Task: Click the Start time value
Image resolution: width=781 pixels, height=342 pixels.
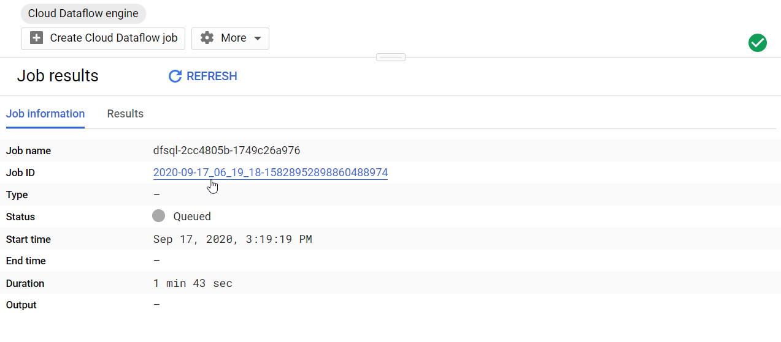Action: coord(233,239)
